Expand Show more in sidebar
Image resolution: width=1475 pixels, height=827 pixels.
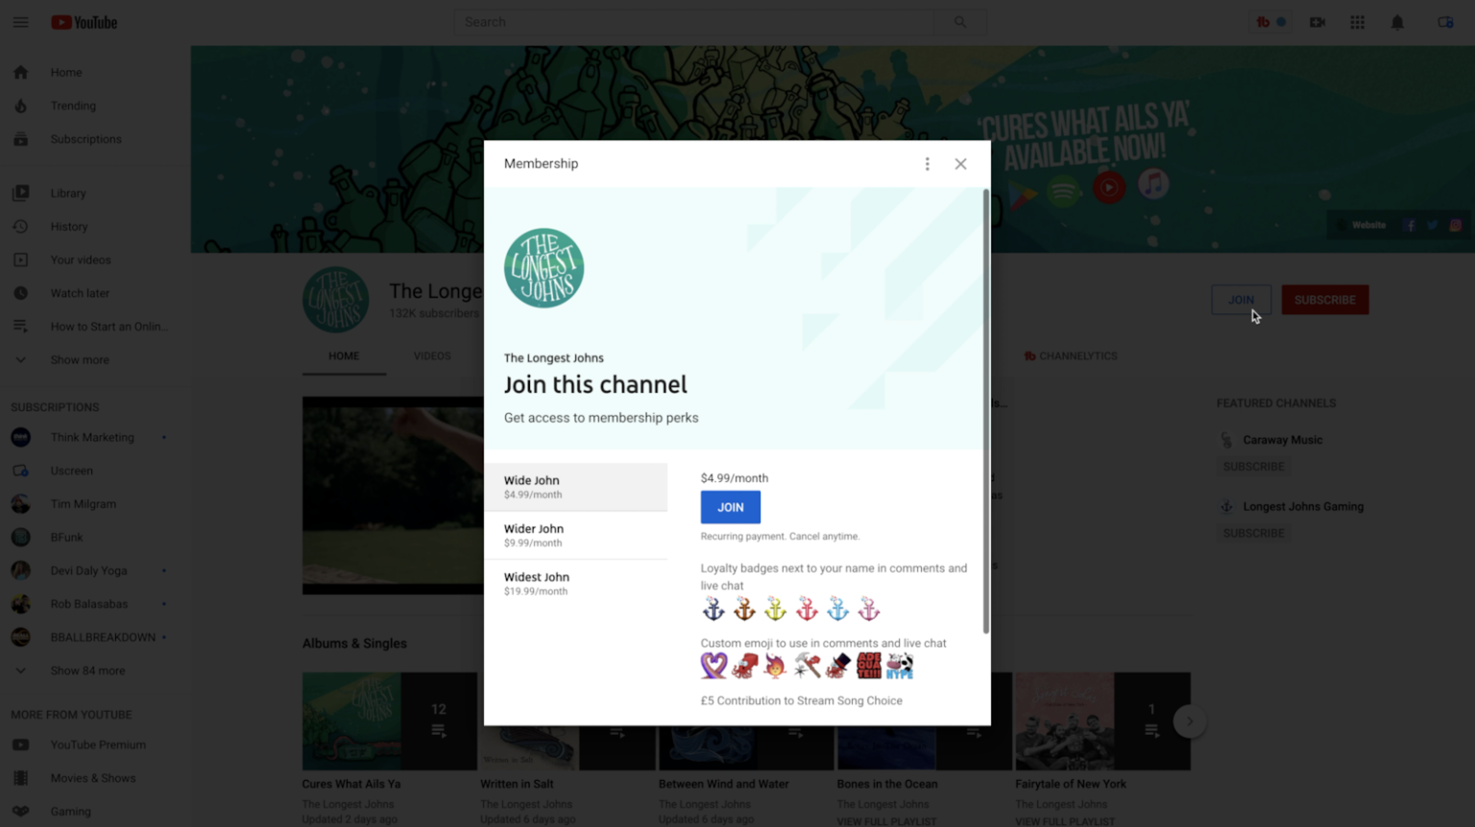click(x=80, y=360)
